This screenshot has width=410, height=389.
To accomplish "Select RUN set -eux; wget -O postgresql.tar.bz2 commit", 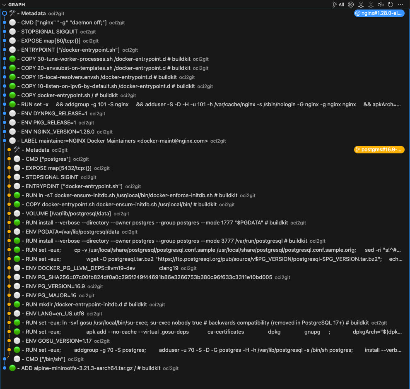I will pos(205,259).
